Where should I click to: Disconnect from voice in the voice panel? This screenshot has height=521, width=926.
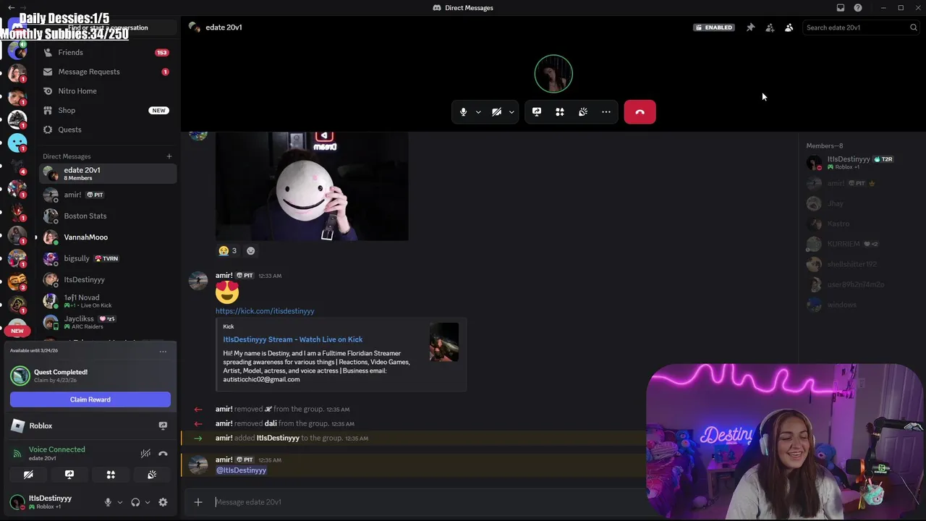163,454
